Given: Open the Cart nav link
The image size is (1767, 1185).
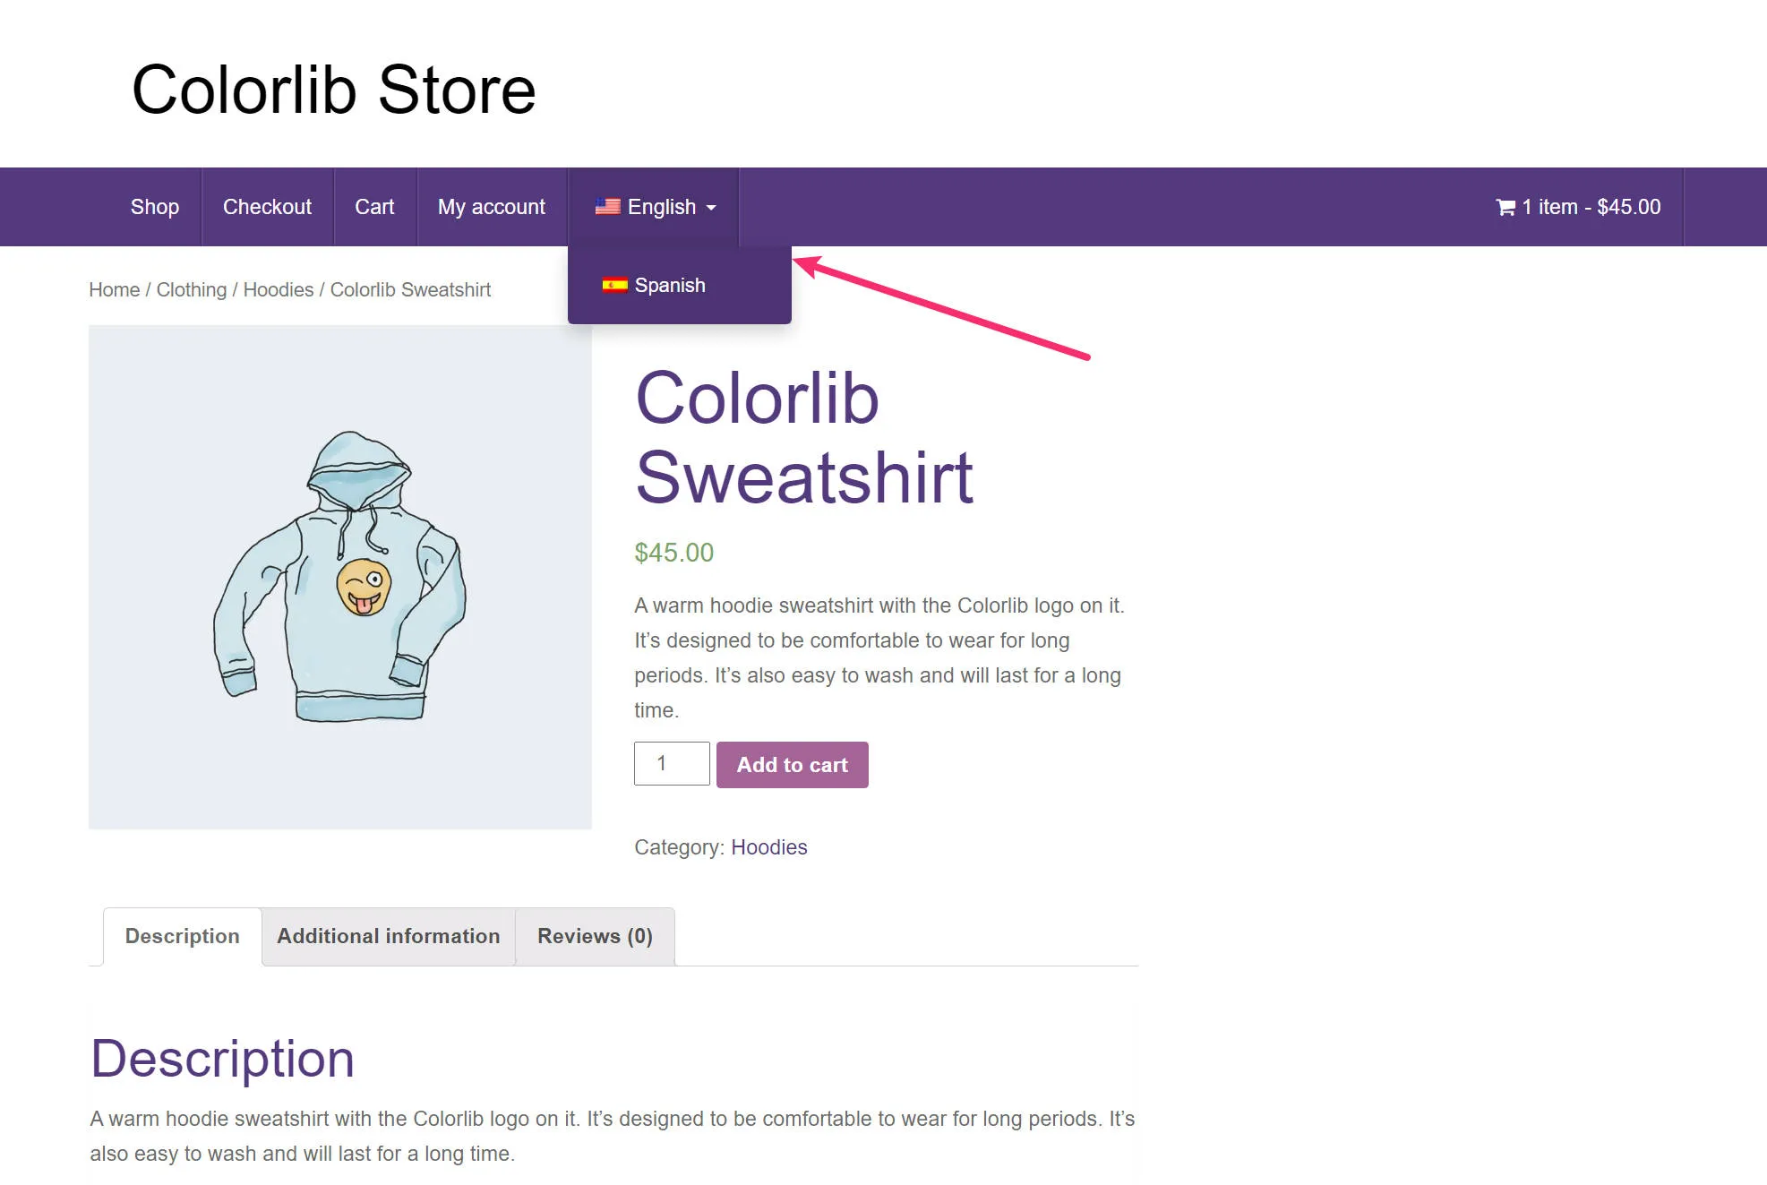Looking at the screenshot, I should tap(374, 207).
